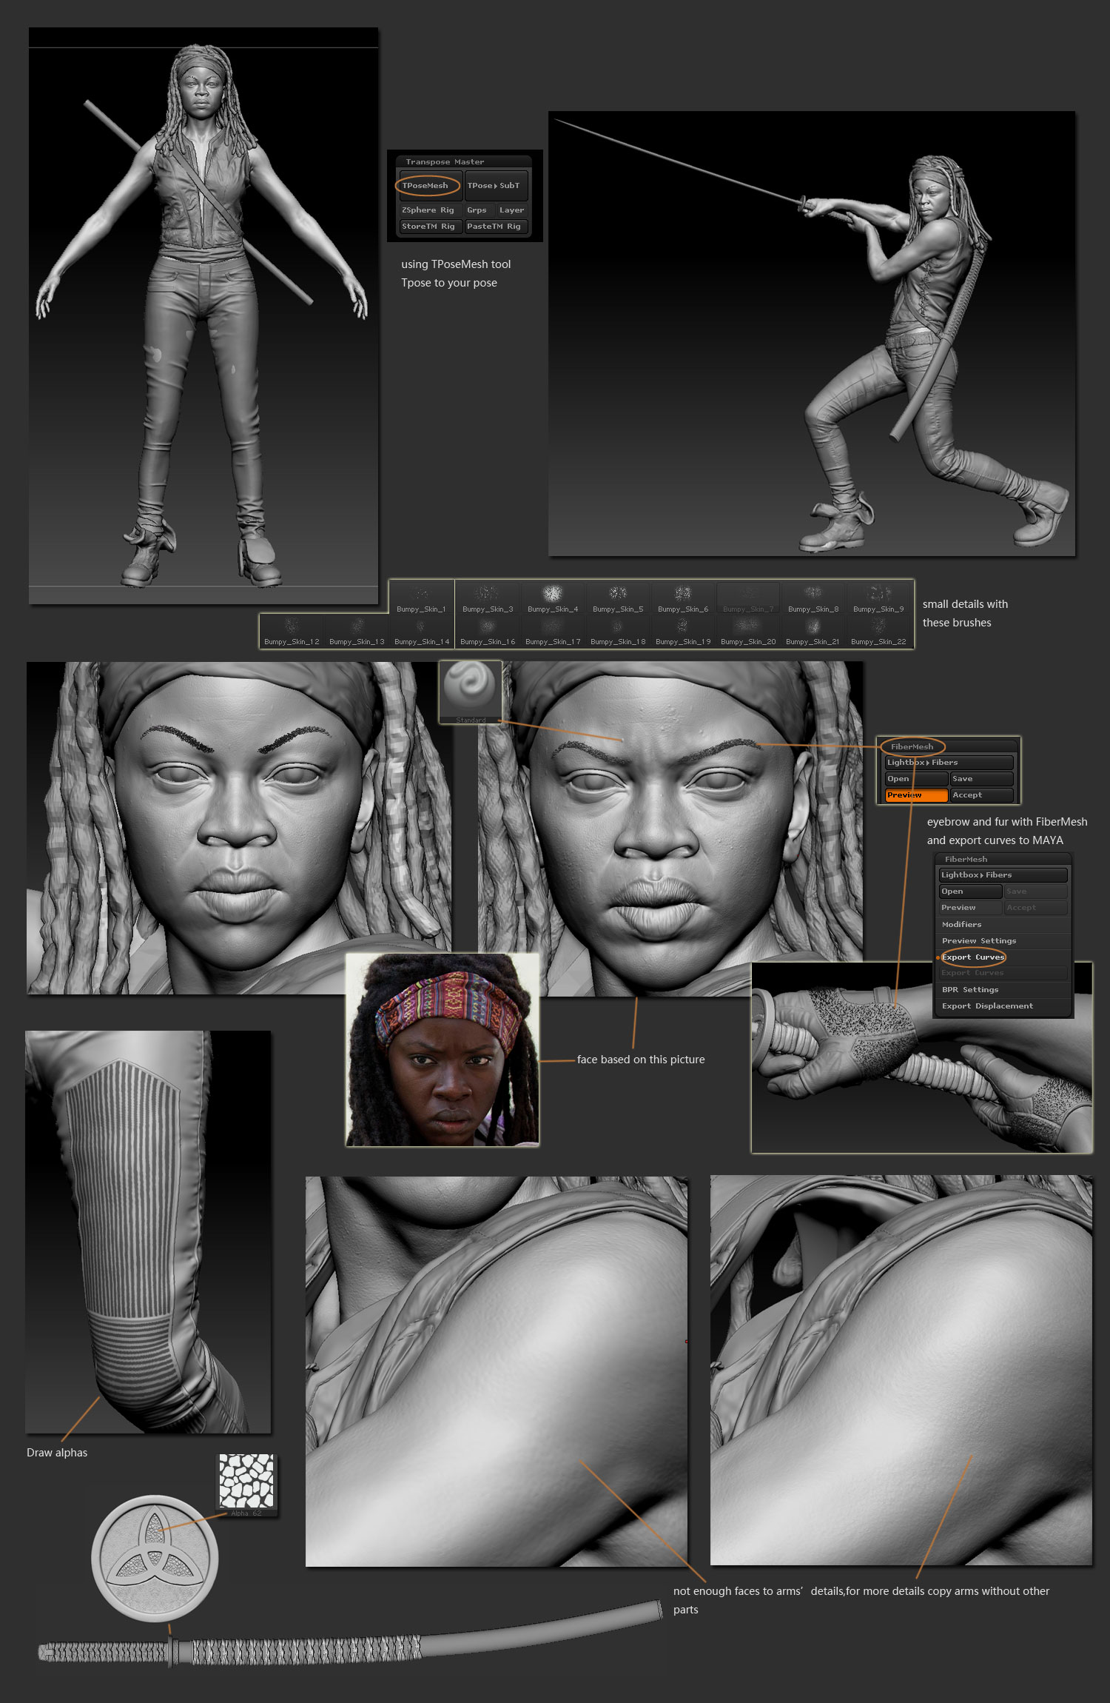Open the striped leg alpha detail image

coord(148,1232)
